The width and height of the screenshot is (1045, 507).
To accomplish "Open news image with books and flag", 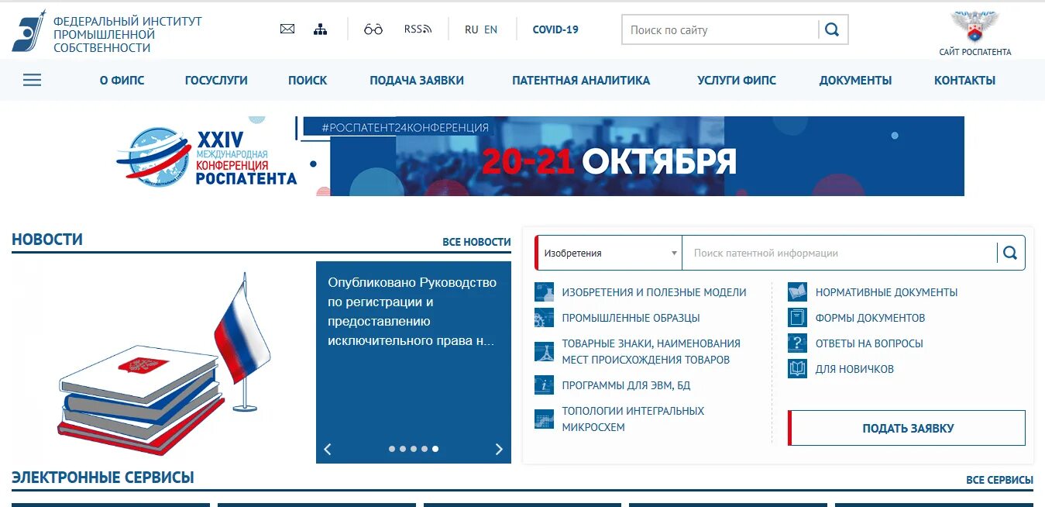I will point(163,362).
